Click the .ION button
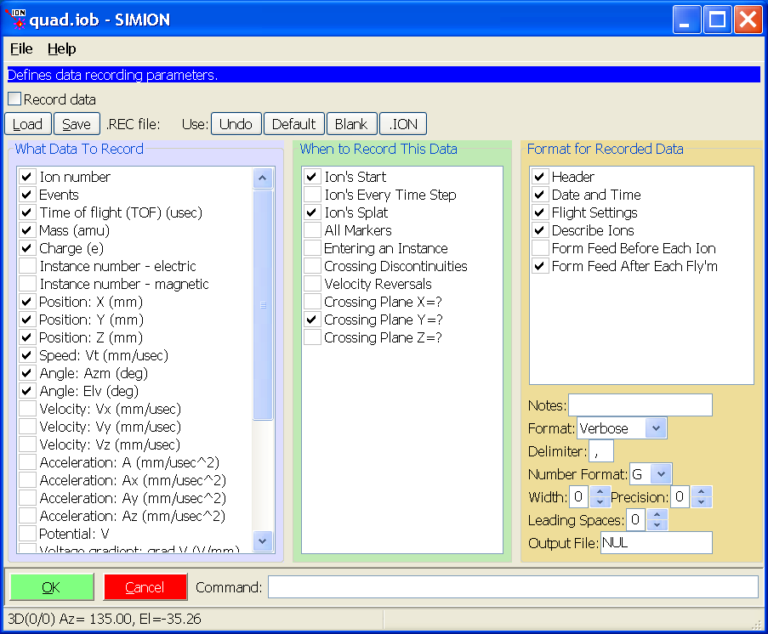Screen dimensions: 768x634 point(403,124)
